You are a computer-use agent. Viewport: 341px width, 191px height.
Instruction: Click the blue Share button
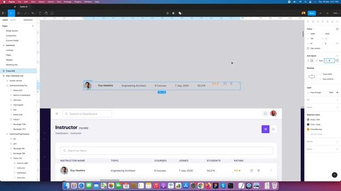point(312,13)
